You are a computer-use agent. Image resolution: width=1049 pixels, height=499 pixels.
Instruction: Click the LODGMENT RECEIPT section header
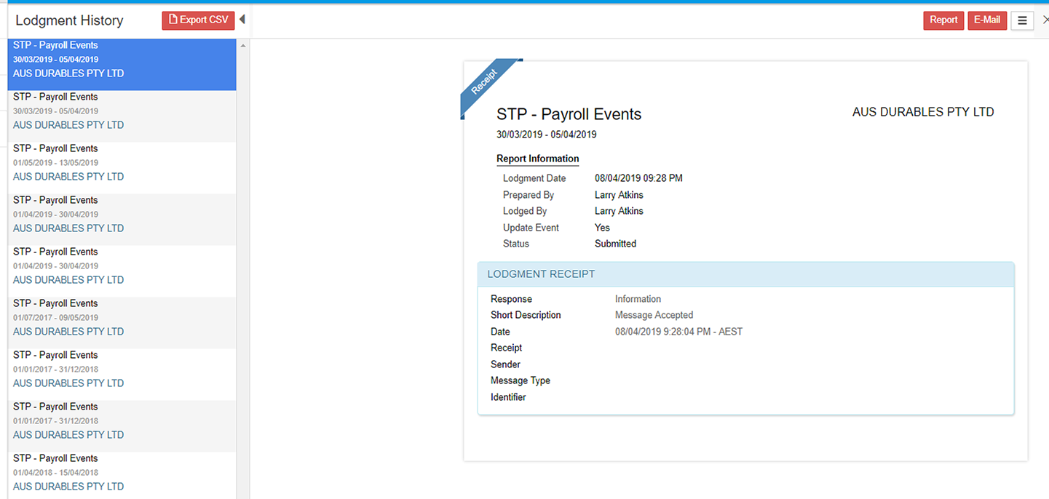pyautogui.click(x=745, y=274)
